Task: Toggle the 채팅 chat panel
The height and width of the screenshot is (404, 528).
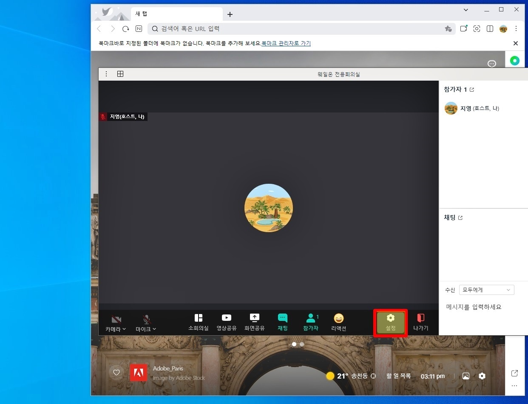Action: pos(283,323)
